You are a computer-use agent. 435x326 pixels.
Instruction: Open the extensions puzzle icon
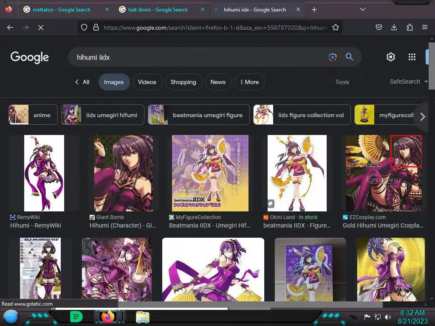410,27
